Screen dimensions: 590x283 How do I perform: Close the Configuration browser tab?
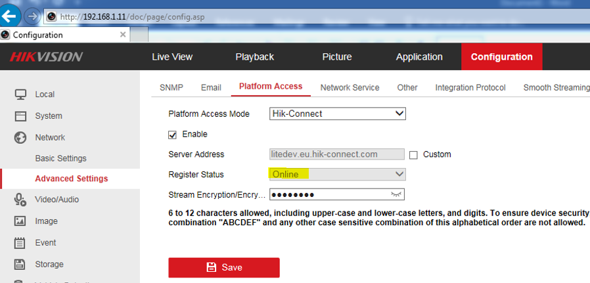(123, 35)
